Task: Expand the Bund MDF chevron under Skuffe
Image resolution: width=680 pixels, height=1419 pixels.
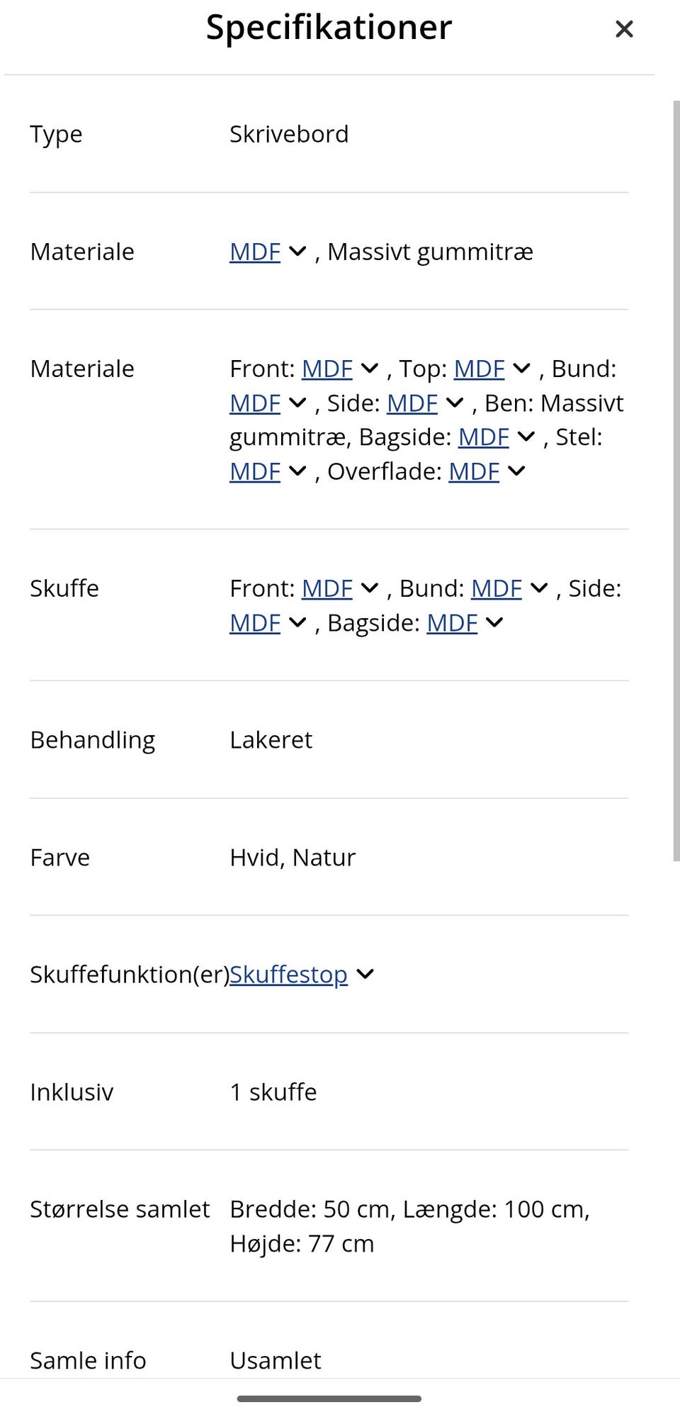Action: 540,588
